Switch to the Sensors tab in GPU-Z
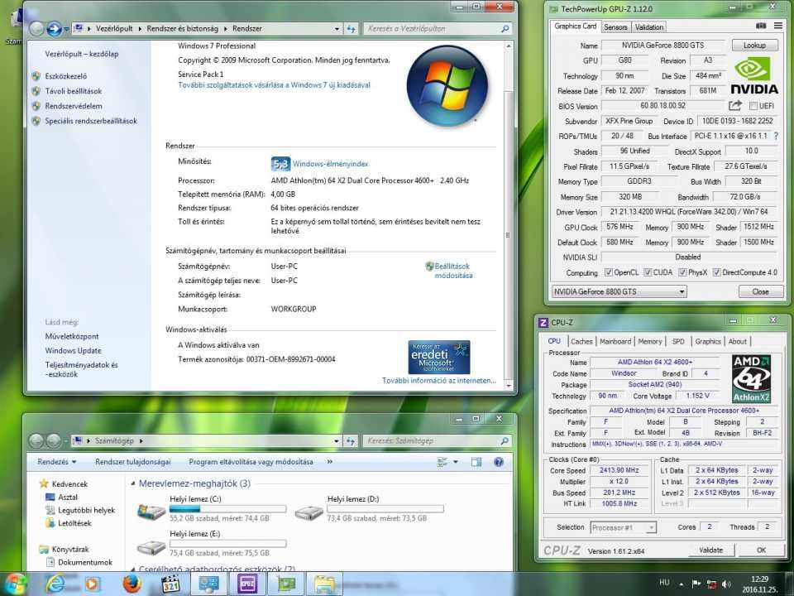Viewport: 794px width, 596px height. 615,26
